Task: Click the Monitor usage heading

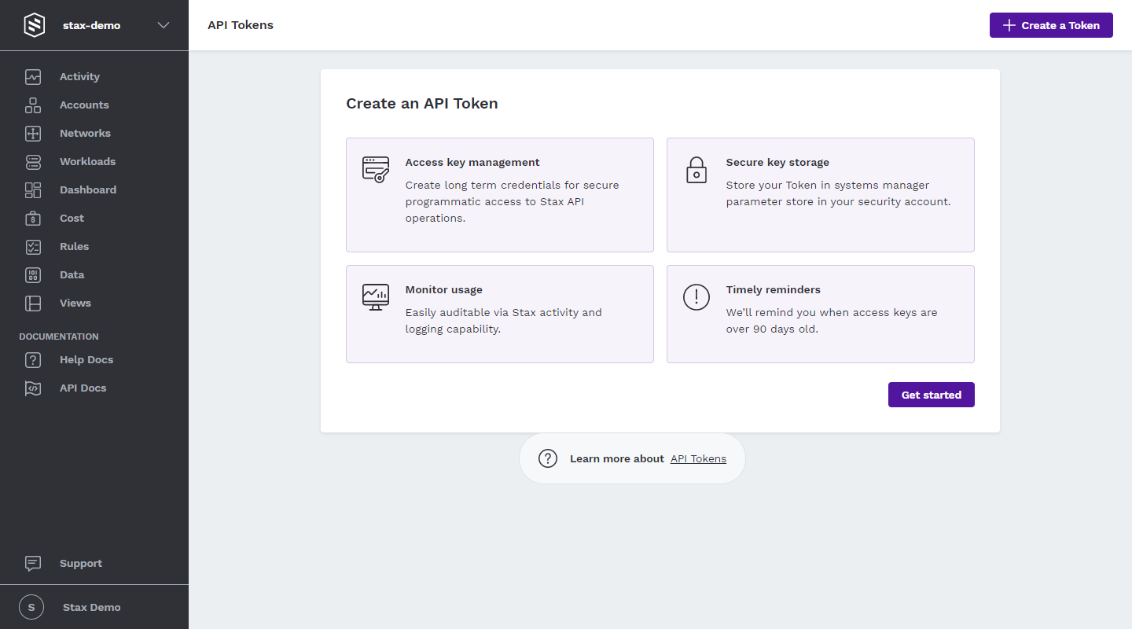Action: [444, 290]
